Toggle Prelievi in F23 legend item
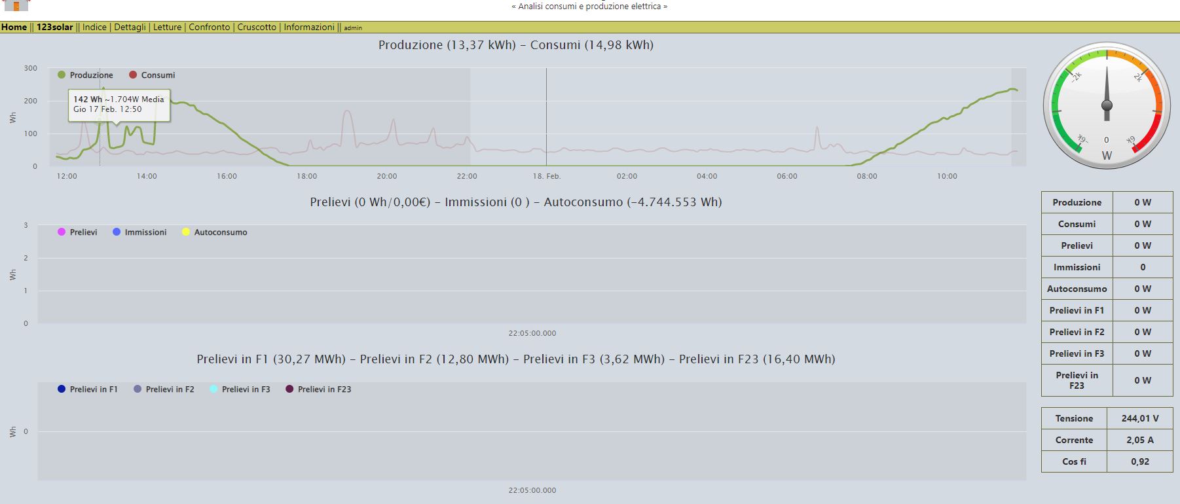1180x504 pixels. (x=318, y=389)
